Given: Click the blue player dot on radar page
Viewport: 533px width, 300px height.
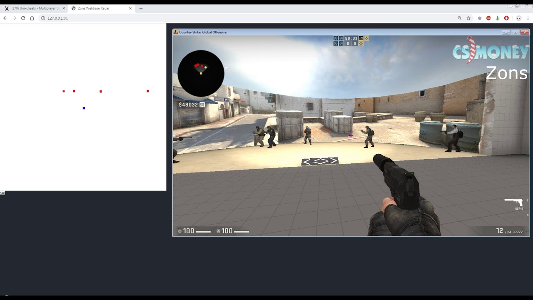Looking at the screenshot, I should click(x=84, y=108).
